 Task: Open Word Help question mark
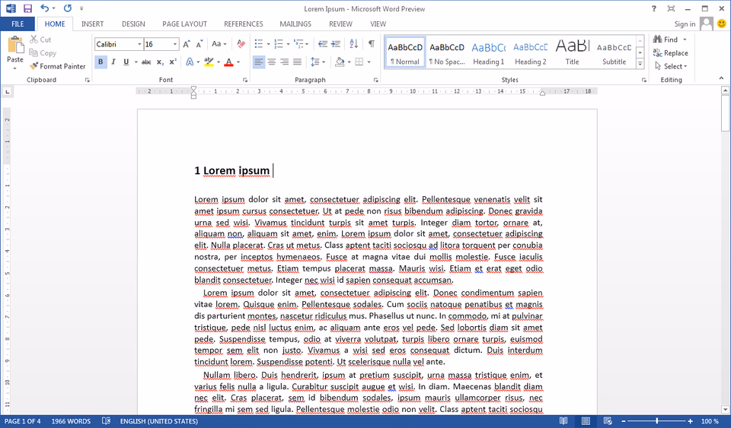pyautogui.click(x=653, y=8)
